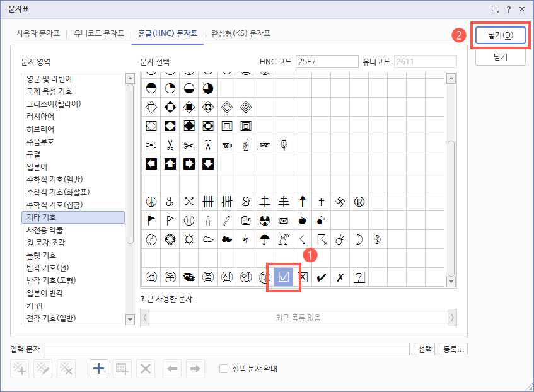Enable the 선택 문자 확대 checkbox
This screenshot has height=392, width=534.
click(x=224, y=369)
